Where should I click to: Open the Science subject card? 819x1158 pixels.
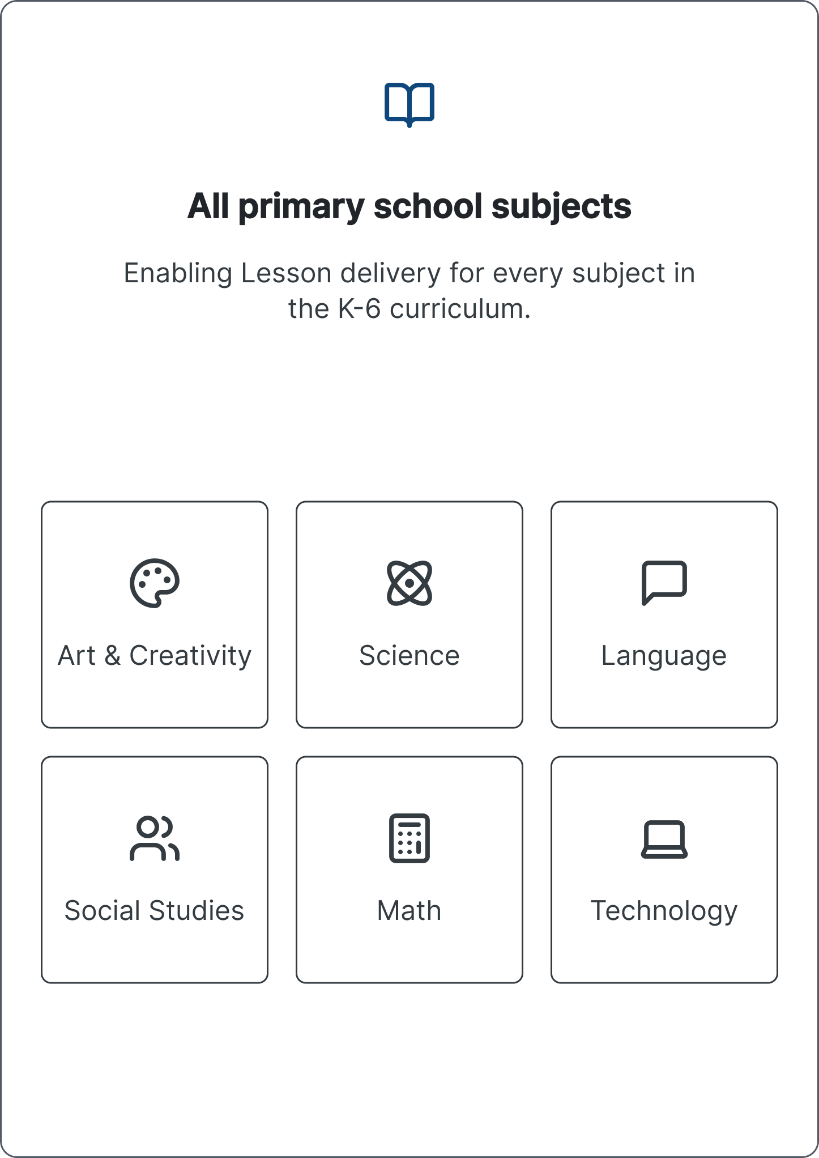click(x=409, y=614)
